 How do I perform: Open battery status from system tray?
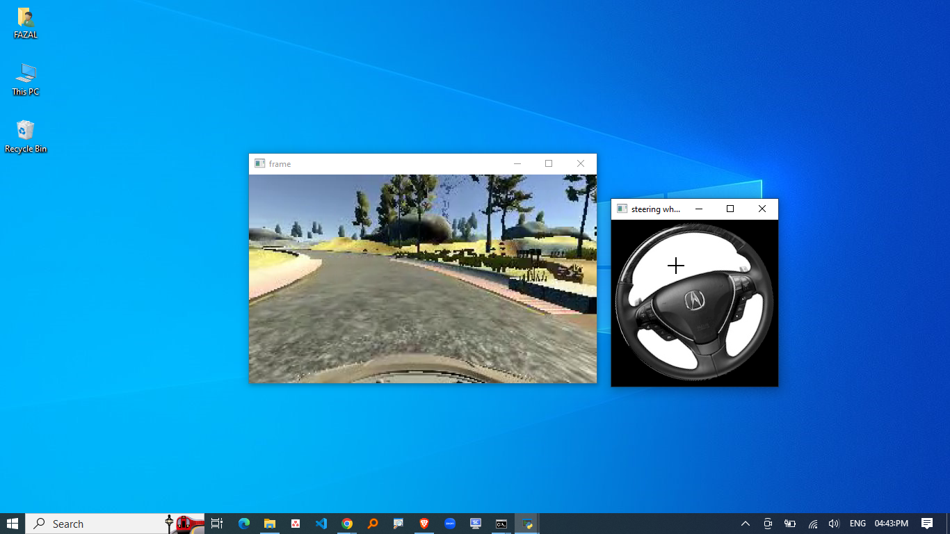[790, 524]
